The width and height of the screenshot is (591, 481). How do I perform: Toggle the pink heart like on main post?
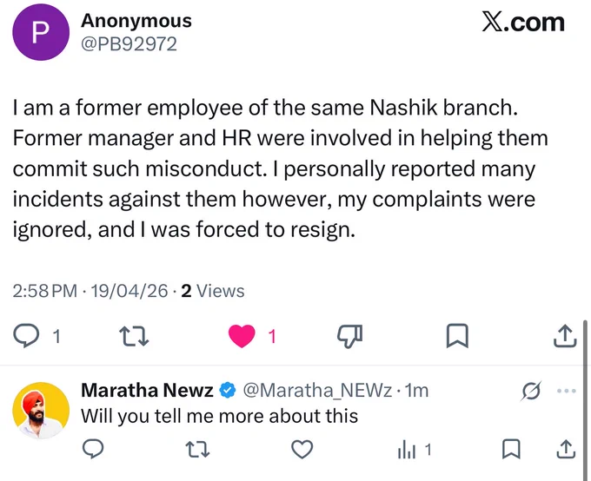tap(242, 336)
